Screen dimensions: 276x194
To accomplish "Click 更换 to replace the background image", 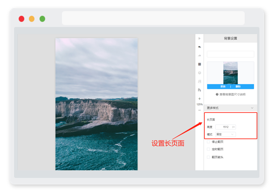I will click(x=223, y=86).
